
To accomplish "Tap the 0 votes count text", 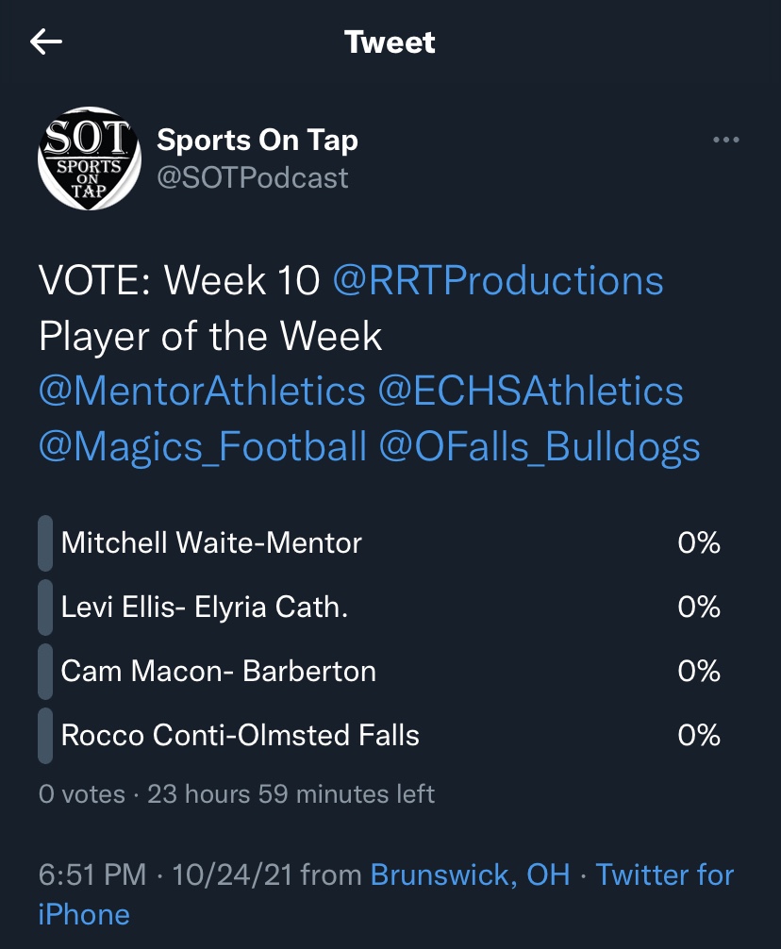I will tap(82, 794).
